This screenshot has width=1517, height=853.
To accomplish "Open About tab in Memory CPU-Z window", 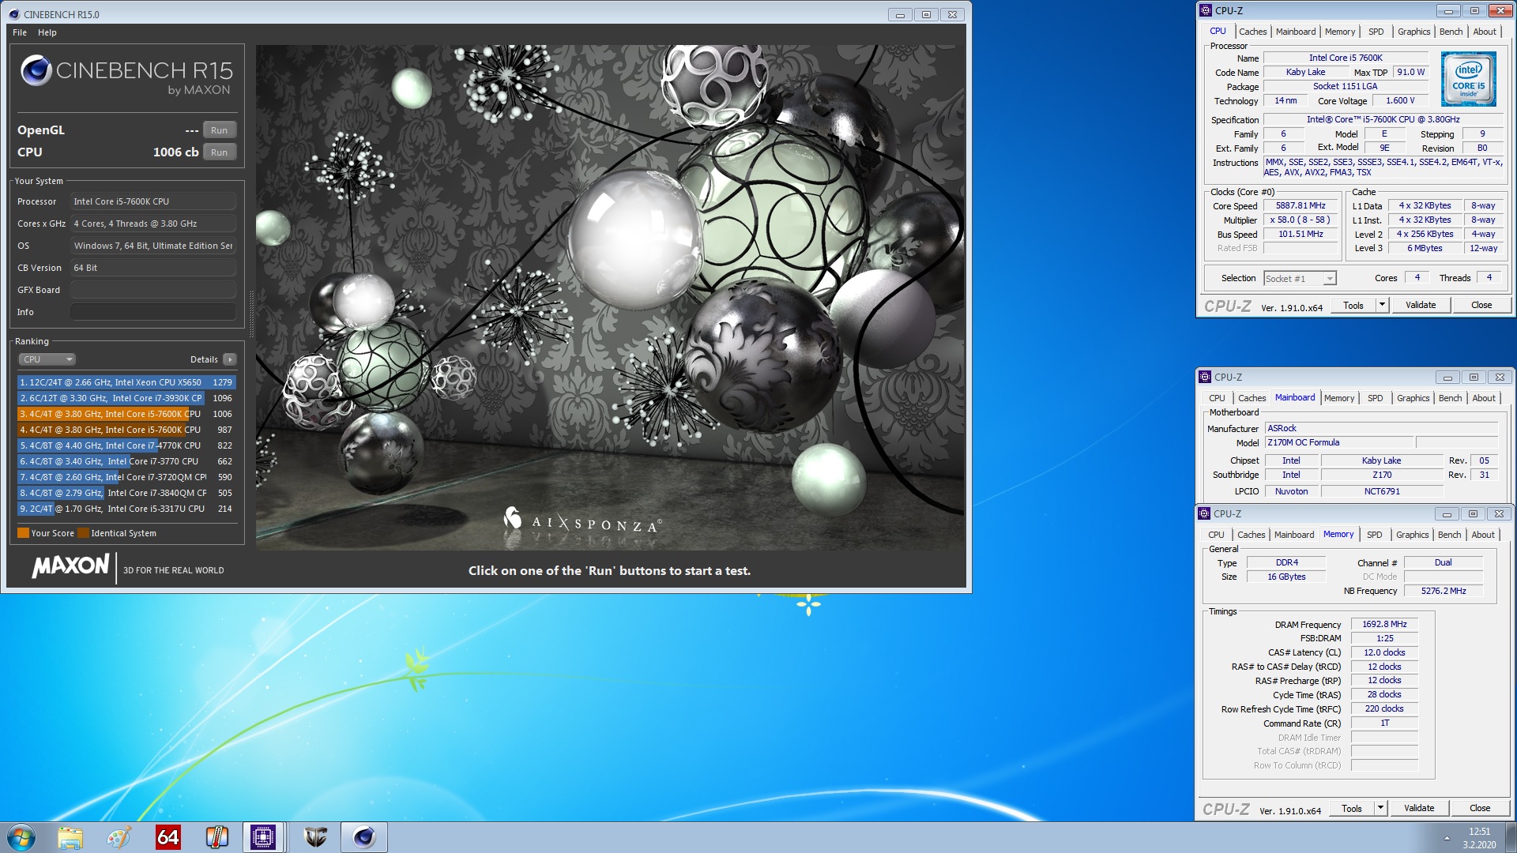I will (1482, 535).
